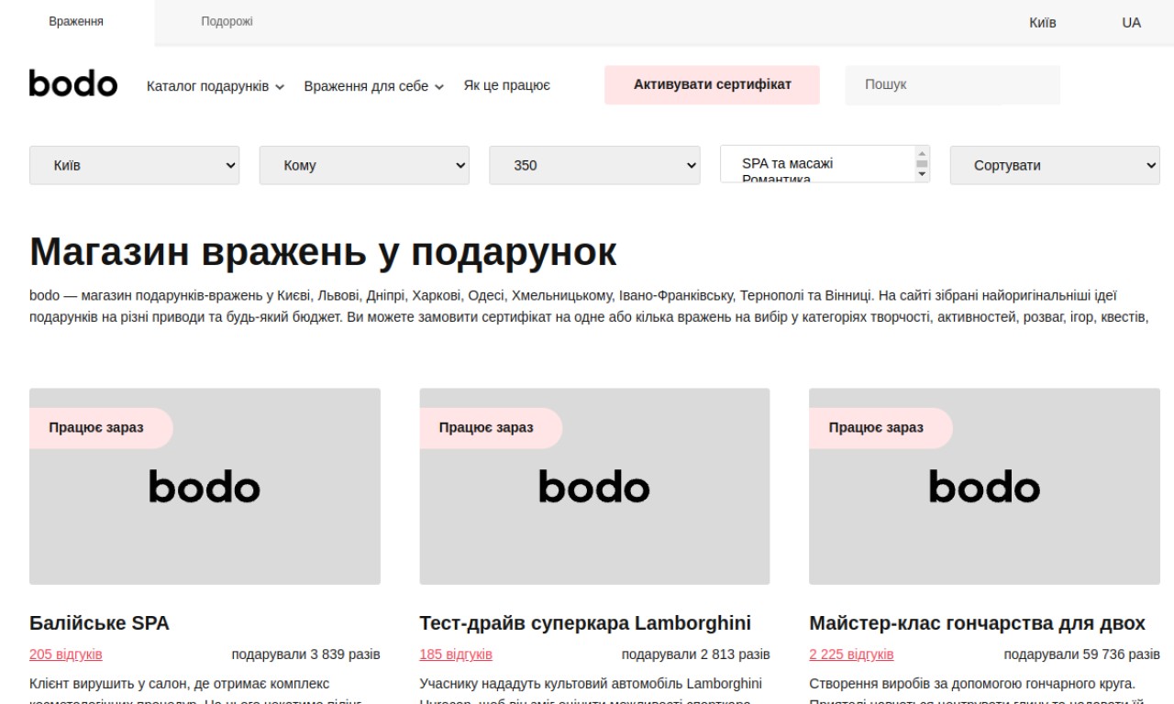Open the Як це працює page
The height and width of the screenshot is (704, 1174).
click(506, 85)
